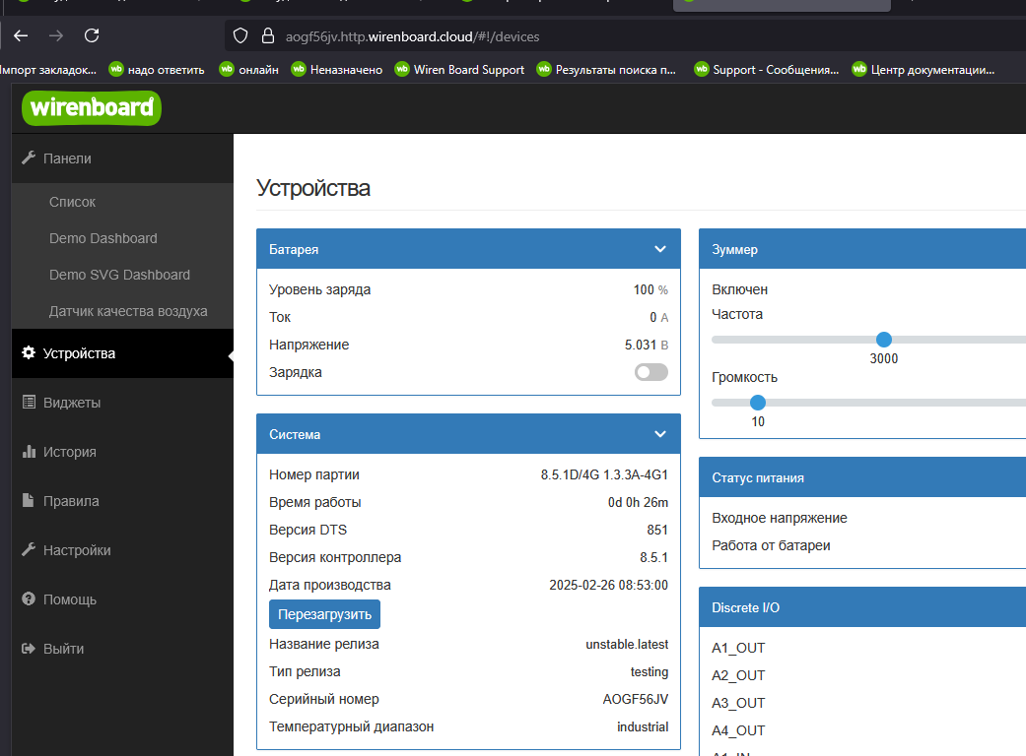Click the gear icon beside Устройства
Image resolution: width=1026 pixels, height=756 pixels.
[29, 353]
